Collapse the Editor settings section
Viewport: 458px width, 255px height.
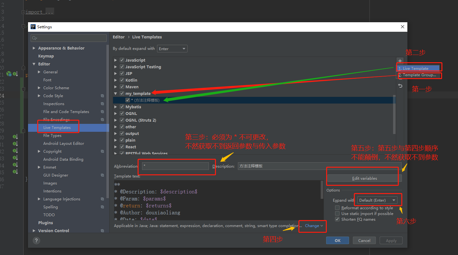[x=34, y=64]
